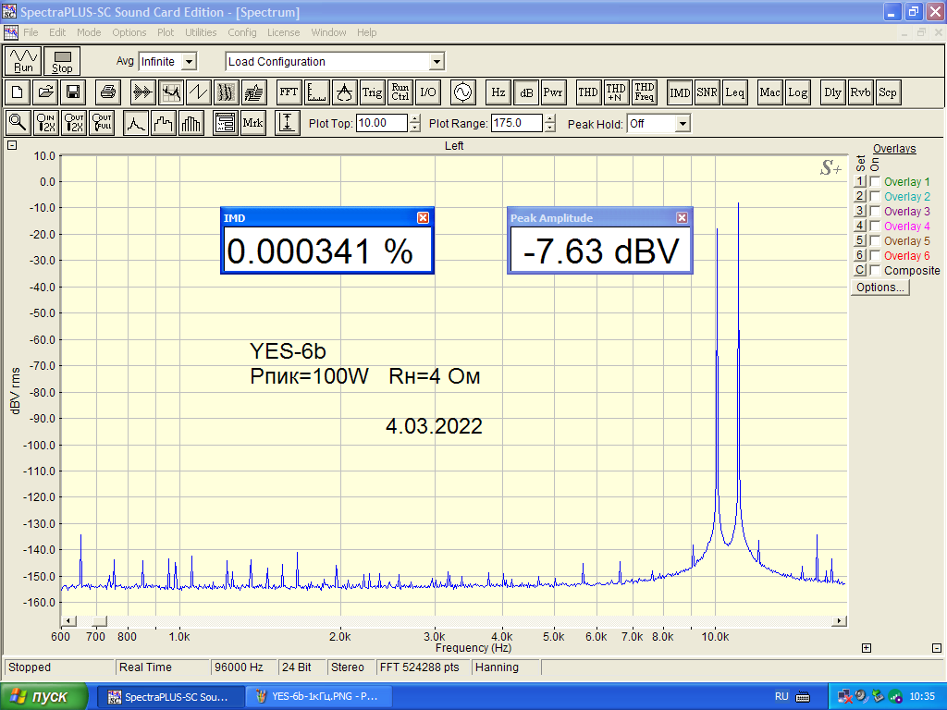Open the Mode menu
This screenshot has width=947, height=710.
[x=89, y=32]
